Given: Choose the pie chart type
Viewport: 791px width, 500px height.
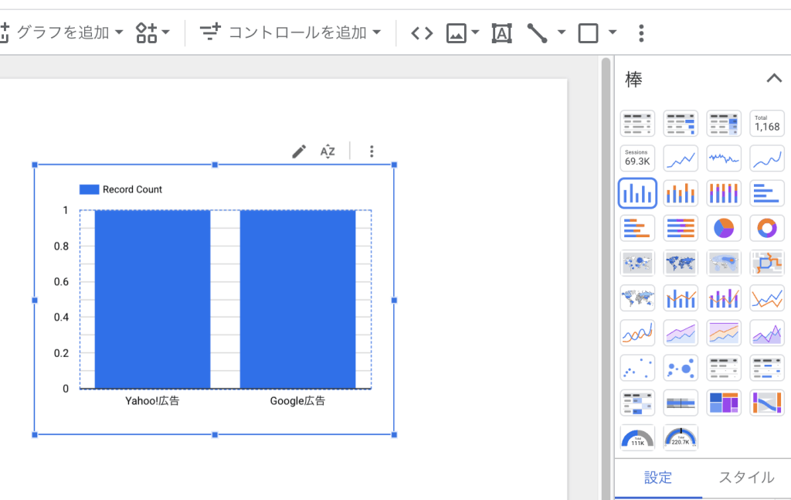Looking at the screenshot, I should (x=724, y=228).
